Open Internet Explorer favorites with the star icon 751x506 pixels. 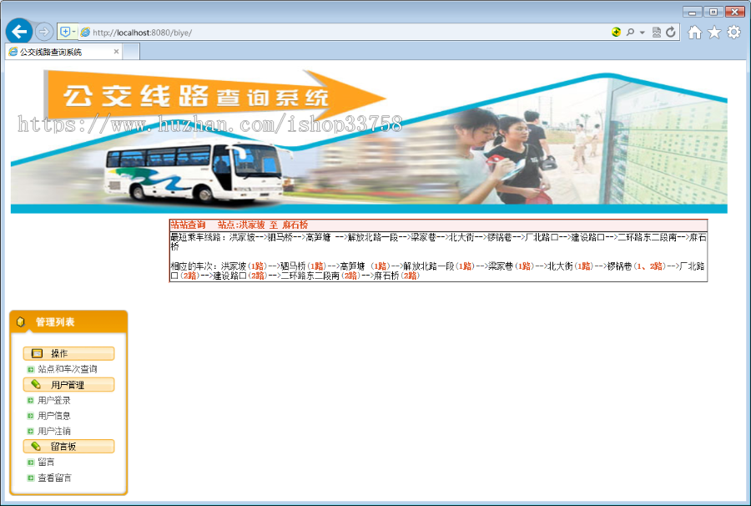point(714,32)
